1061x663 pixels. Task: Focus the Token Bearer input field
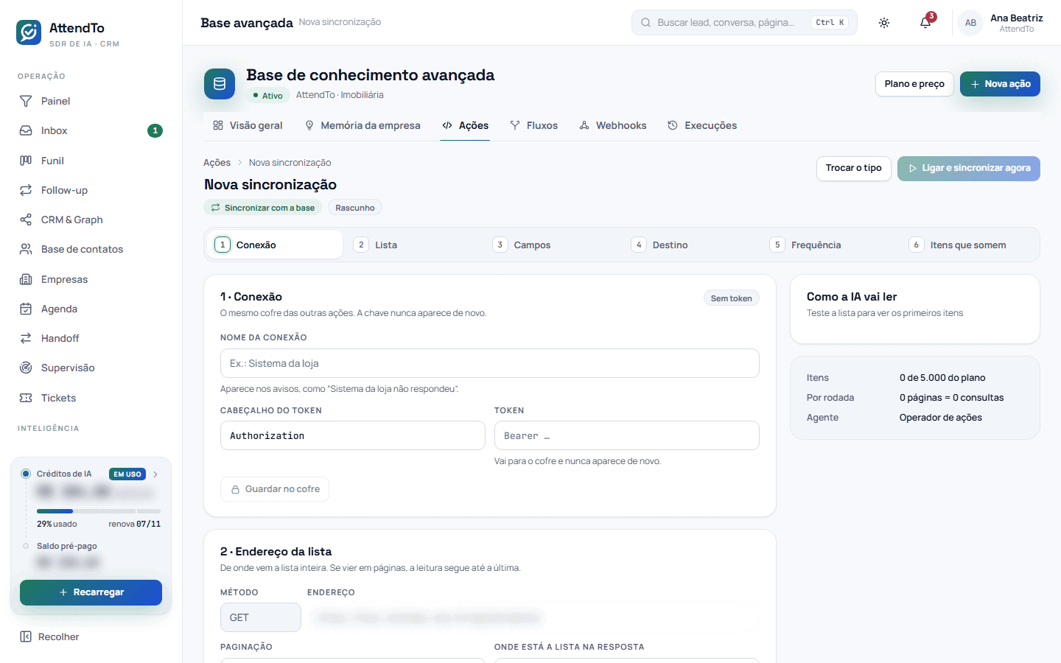point(627,435)
